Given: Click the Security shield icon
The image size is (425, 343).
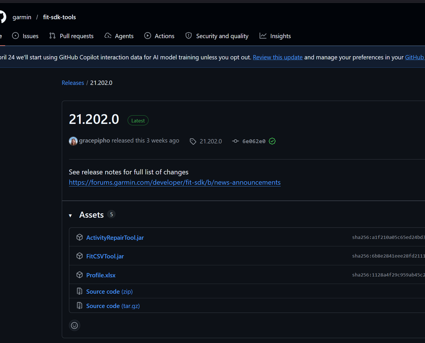Looking at the screenshot, I should (189, 36).
